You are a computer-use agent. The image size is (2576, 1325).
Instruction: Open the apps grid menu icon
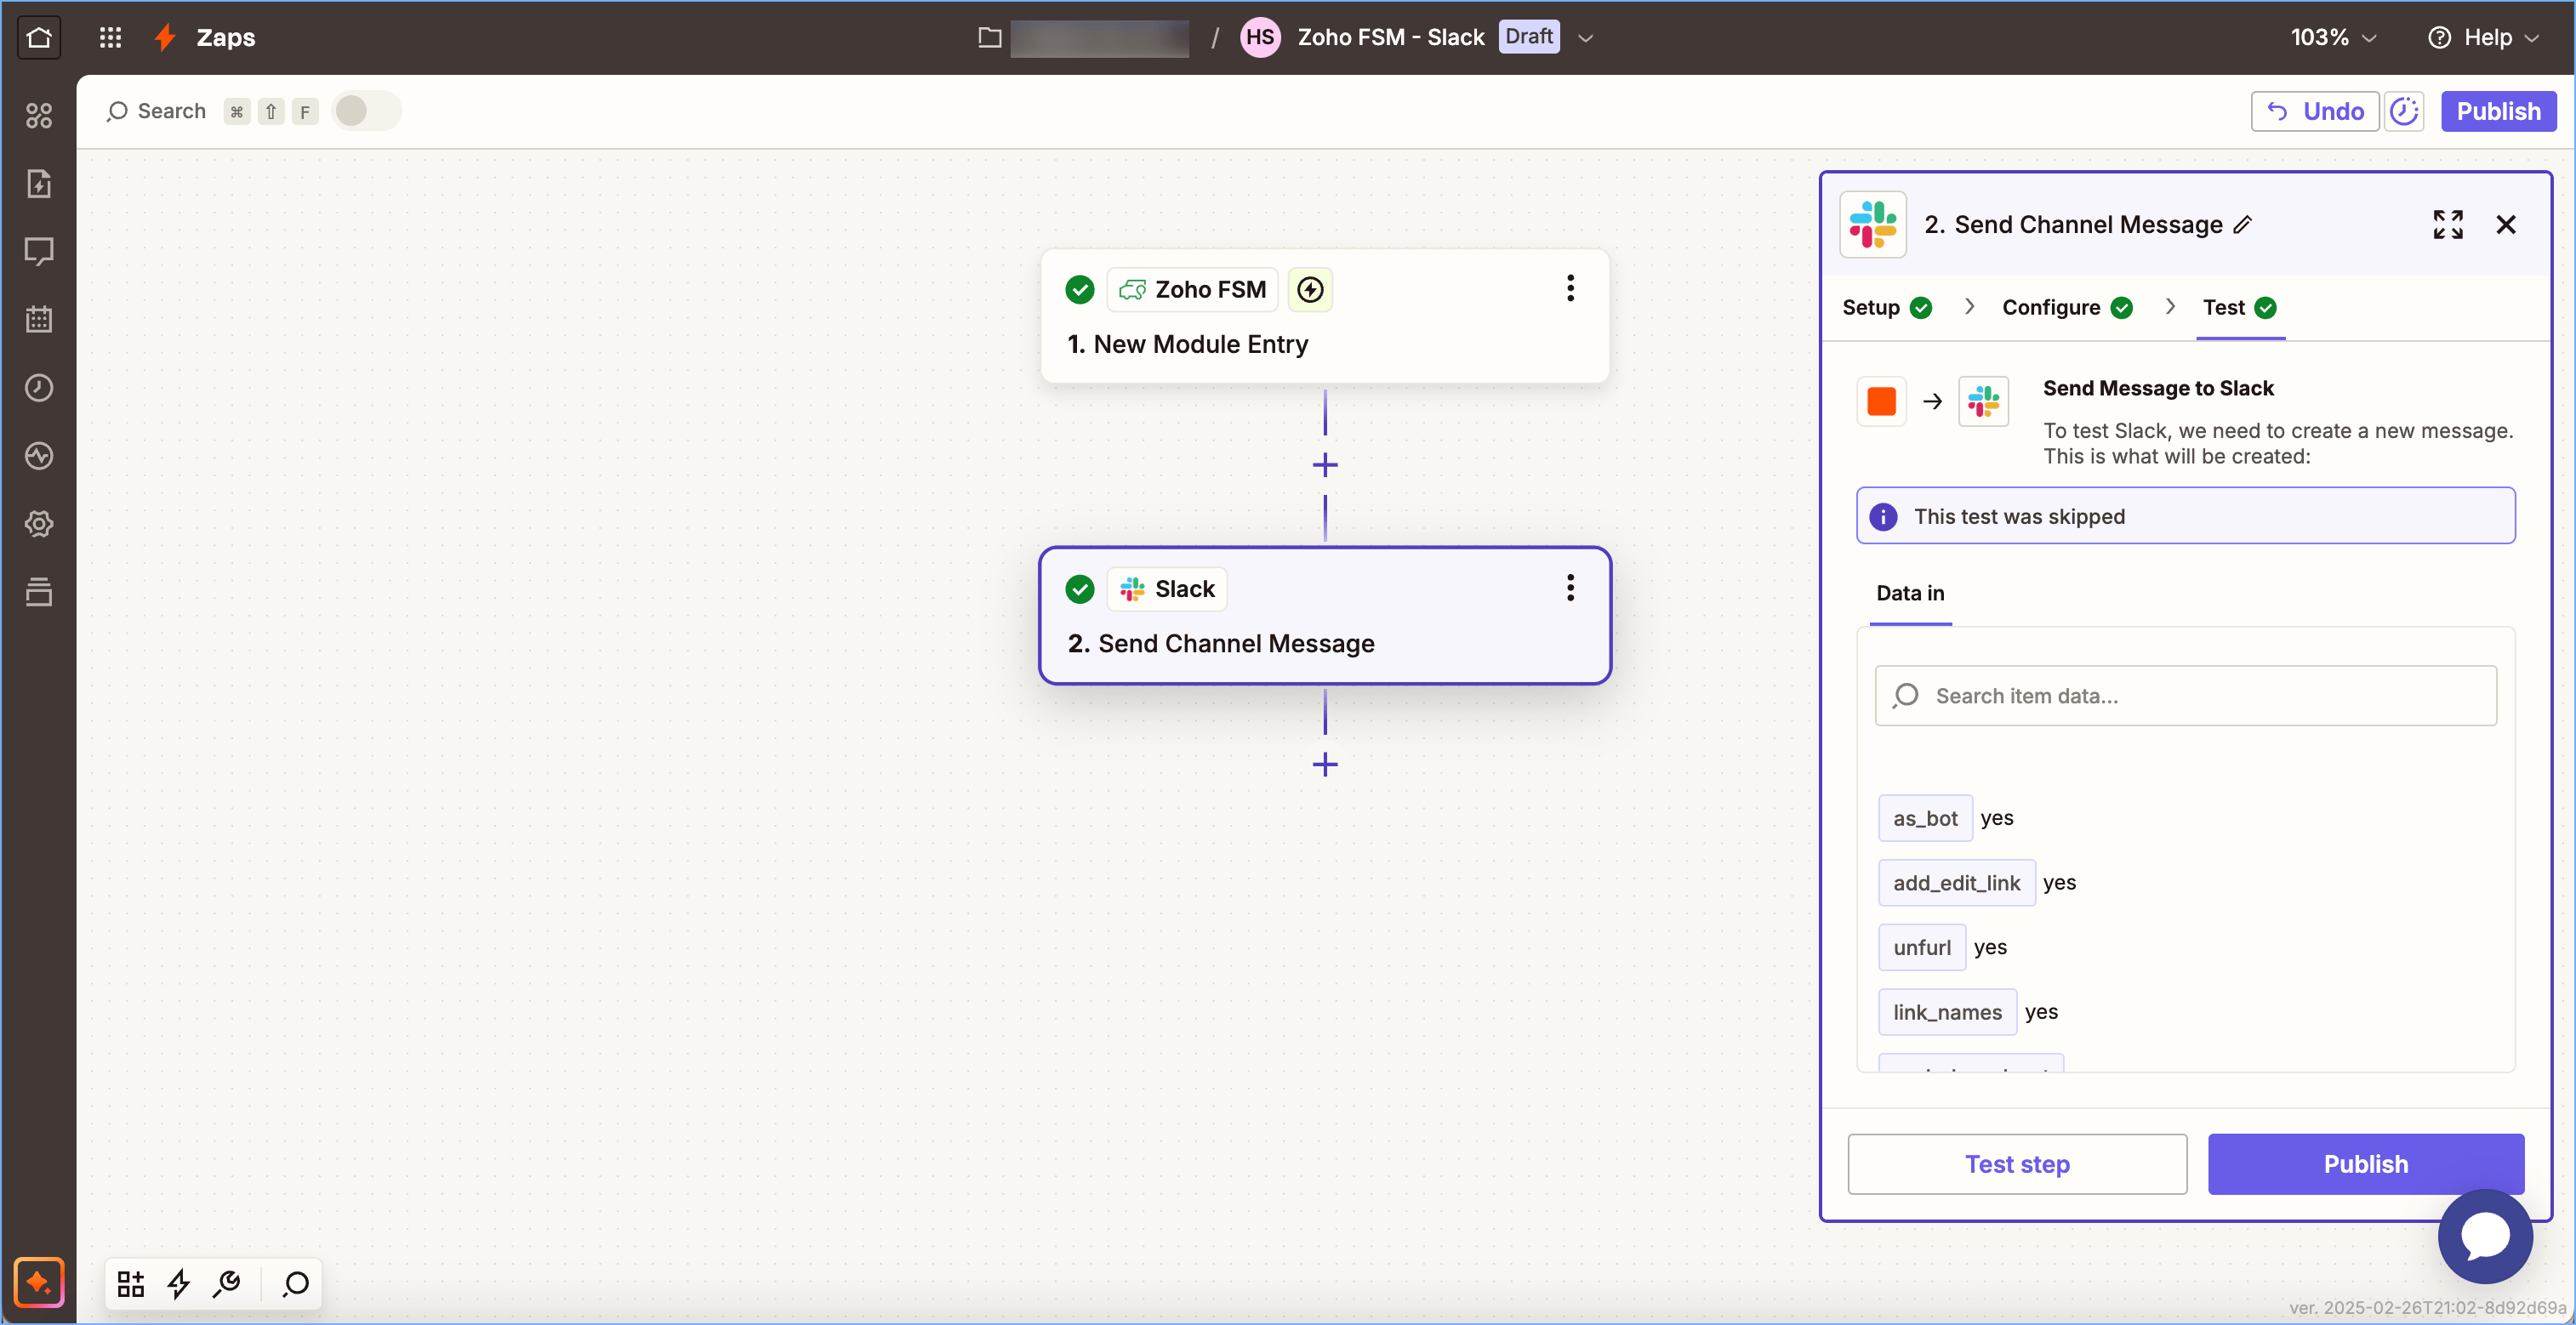(x=110, y=37)
